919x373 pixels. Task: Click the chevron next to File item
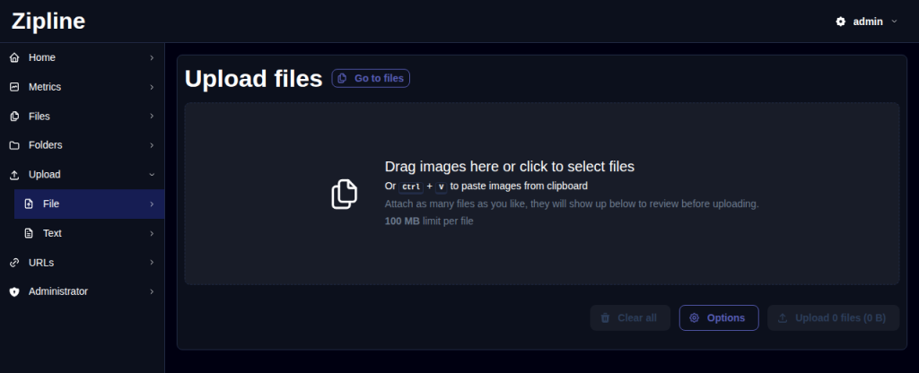(x=152, y=204)
